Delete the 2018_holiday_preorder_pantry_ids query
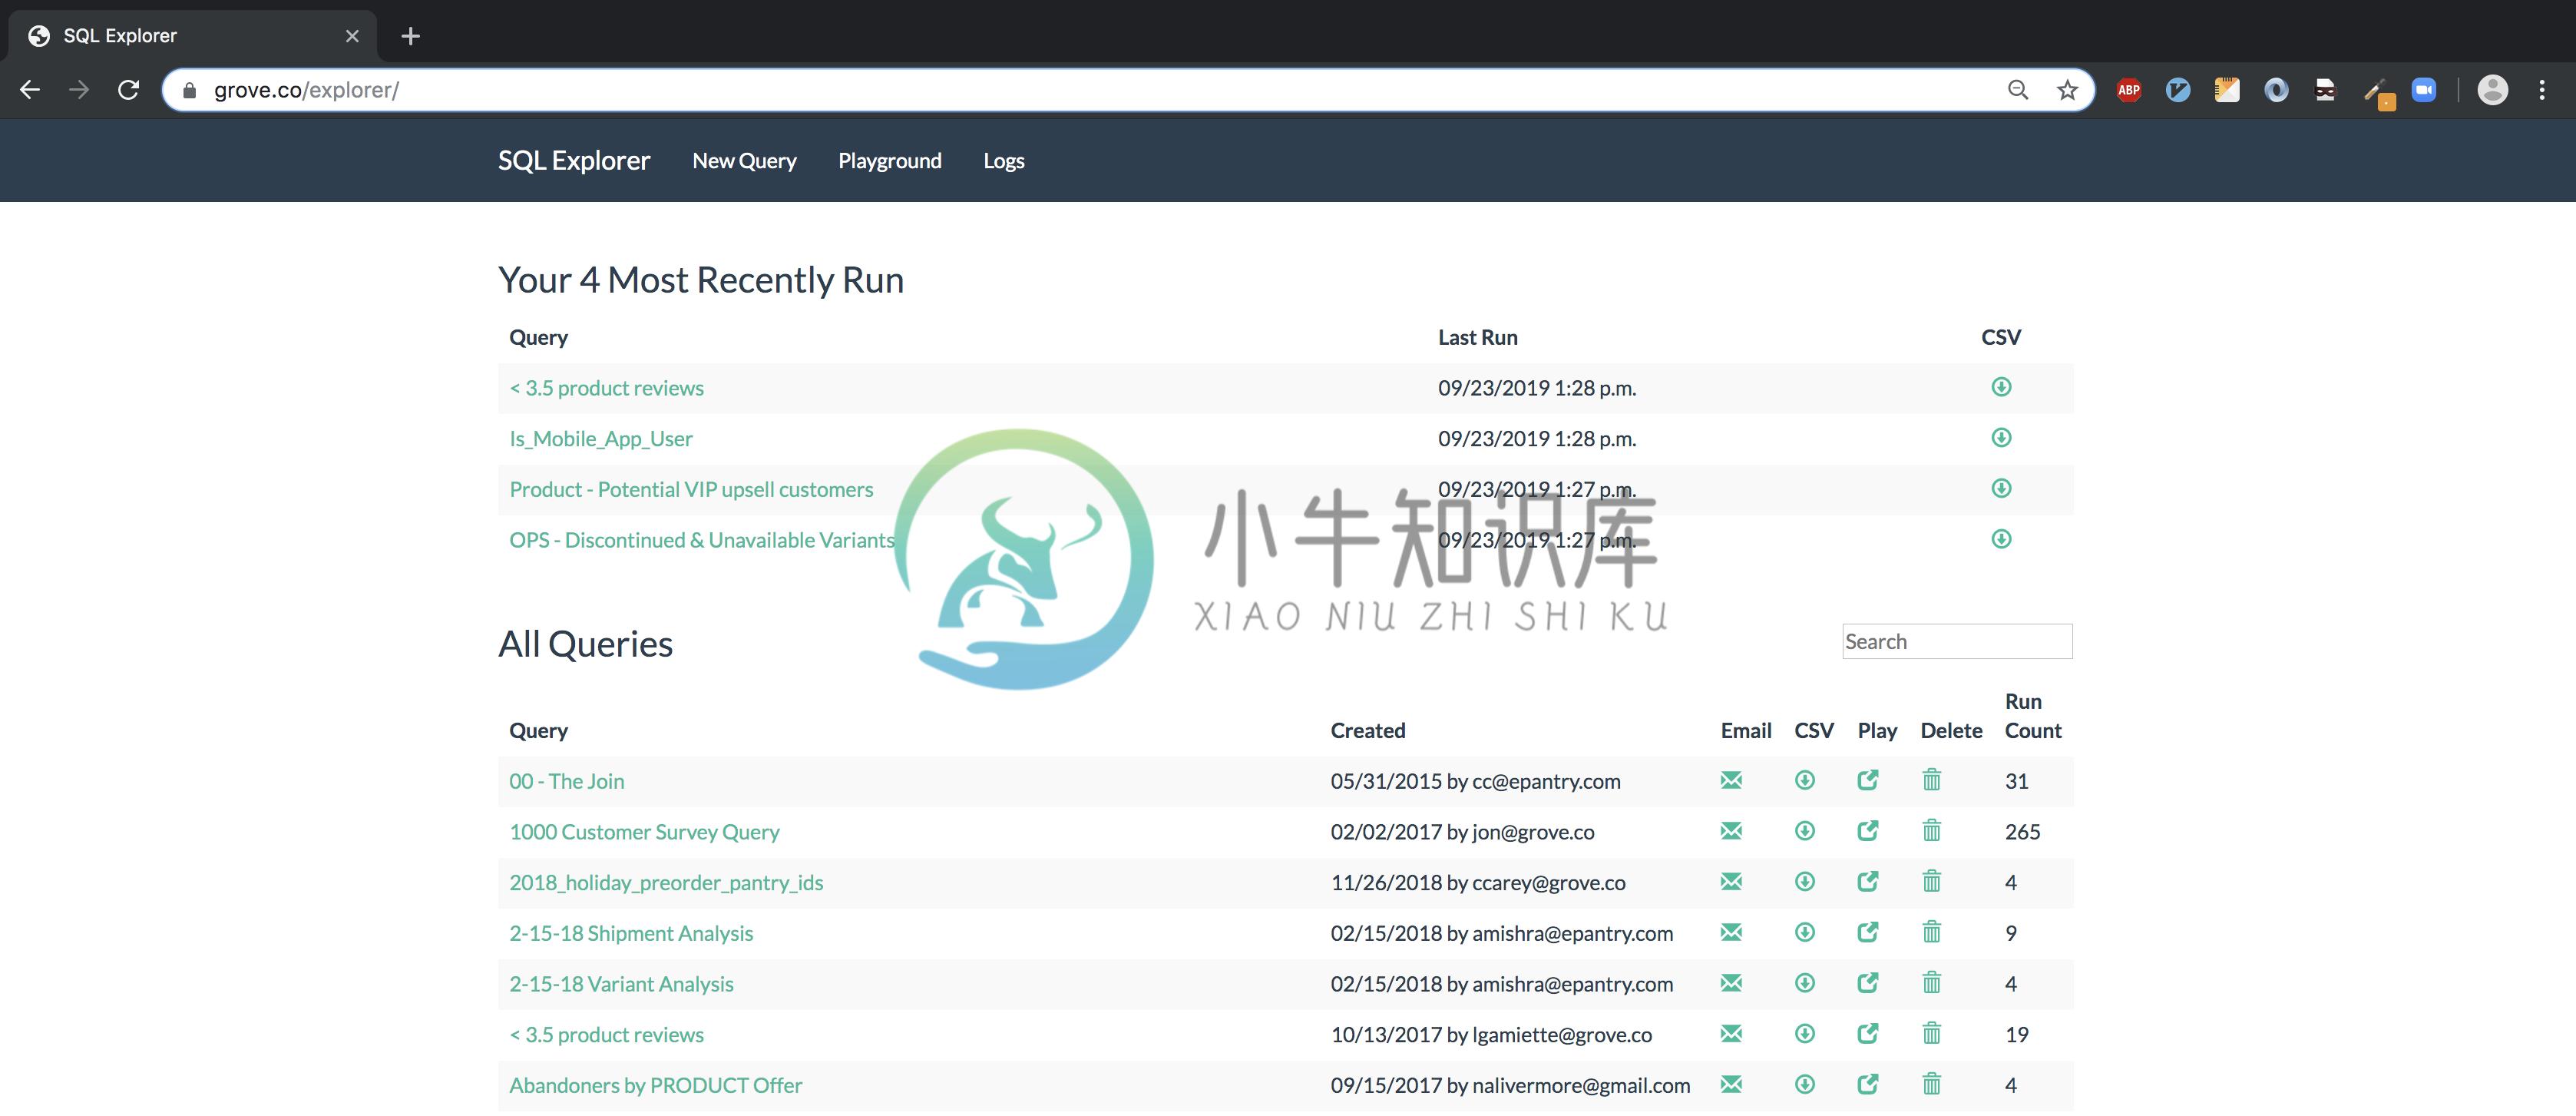This screenshot has width=2576, height=1116. pos(1932,882)
